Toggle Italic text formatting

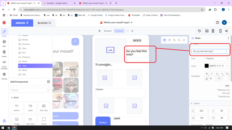pyautogui.click(x=212, y=74)
